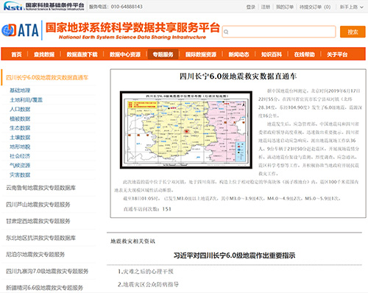The width and height of the screenshot is (368, 293).
Task: Open the 首页 menu item
Action: [x=16, y=54]
